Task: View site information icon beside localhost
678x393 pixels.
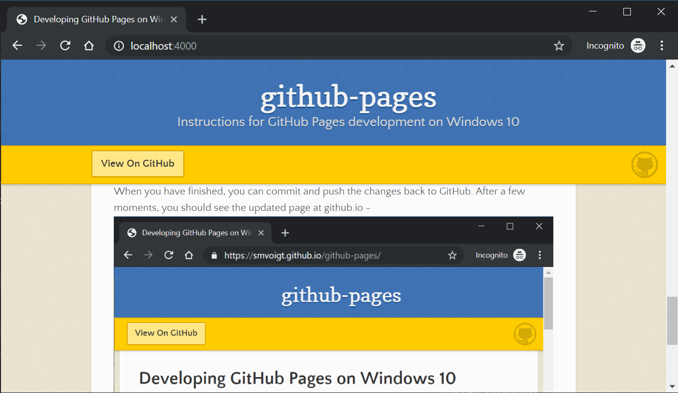Action: (118, 46)
